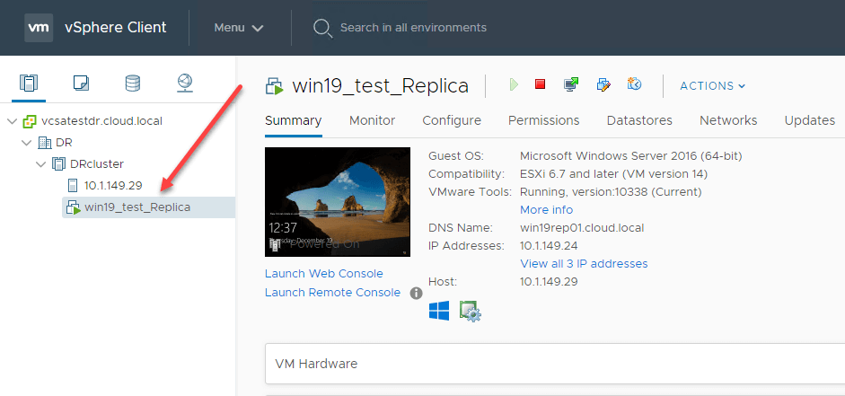Click the search magnifier icon
845x396 pixels.
coord(322,28)
